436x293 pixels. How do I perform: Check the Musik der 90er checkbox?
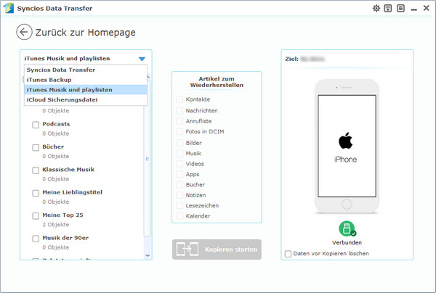pos(36,239)
